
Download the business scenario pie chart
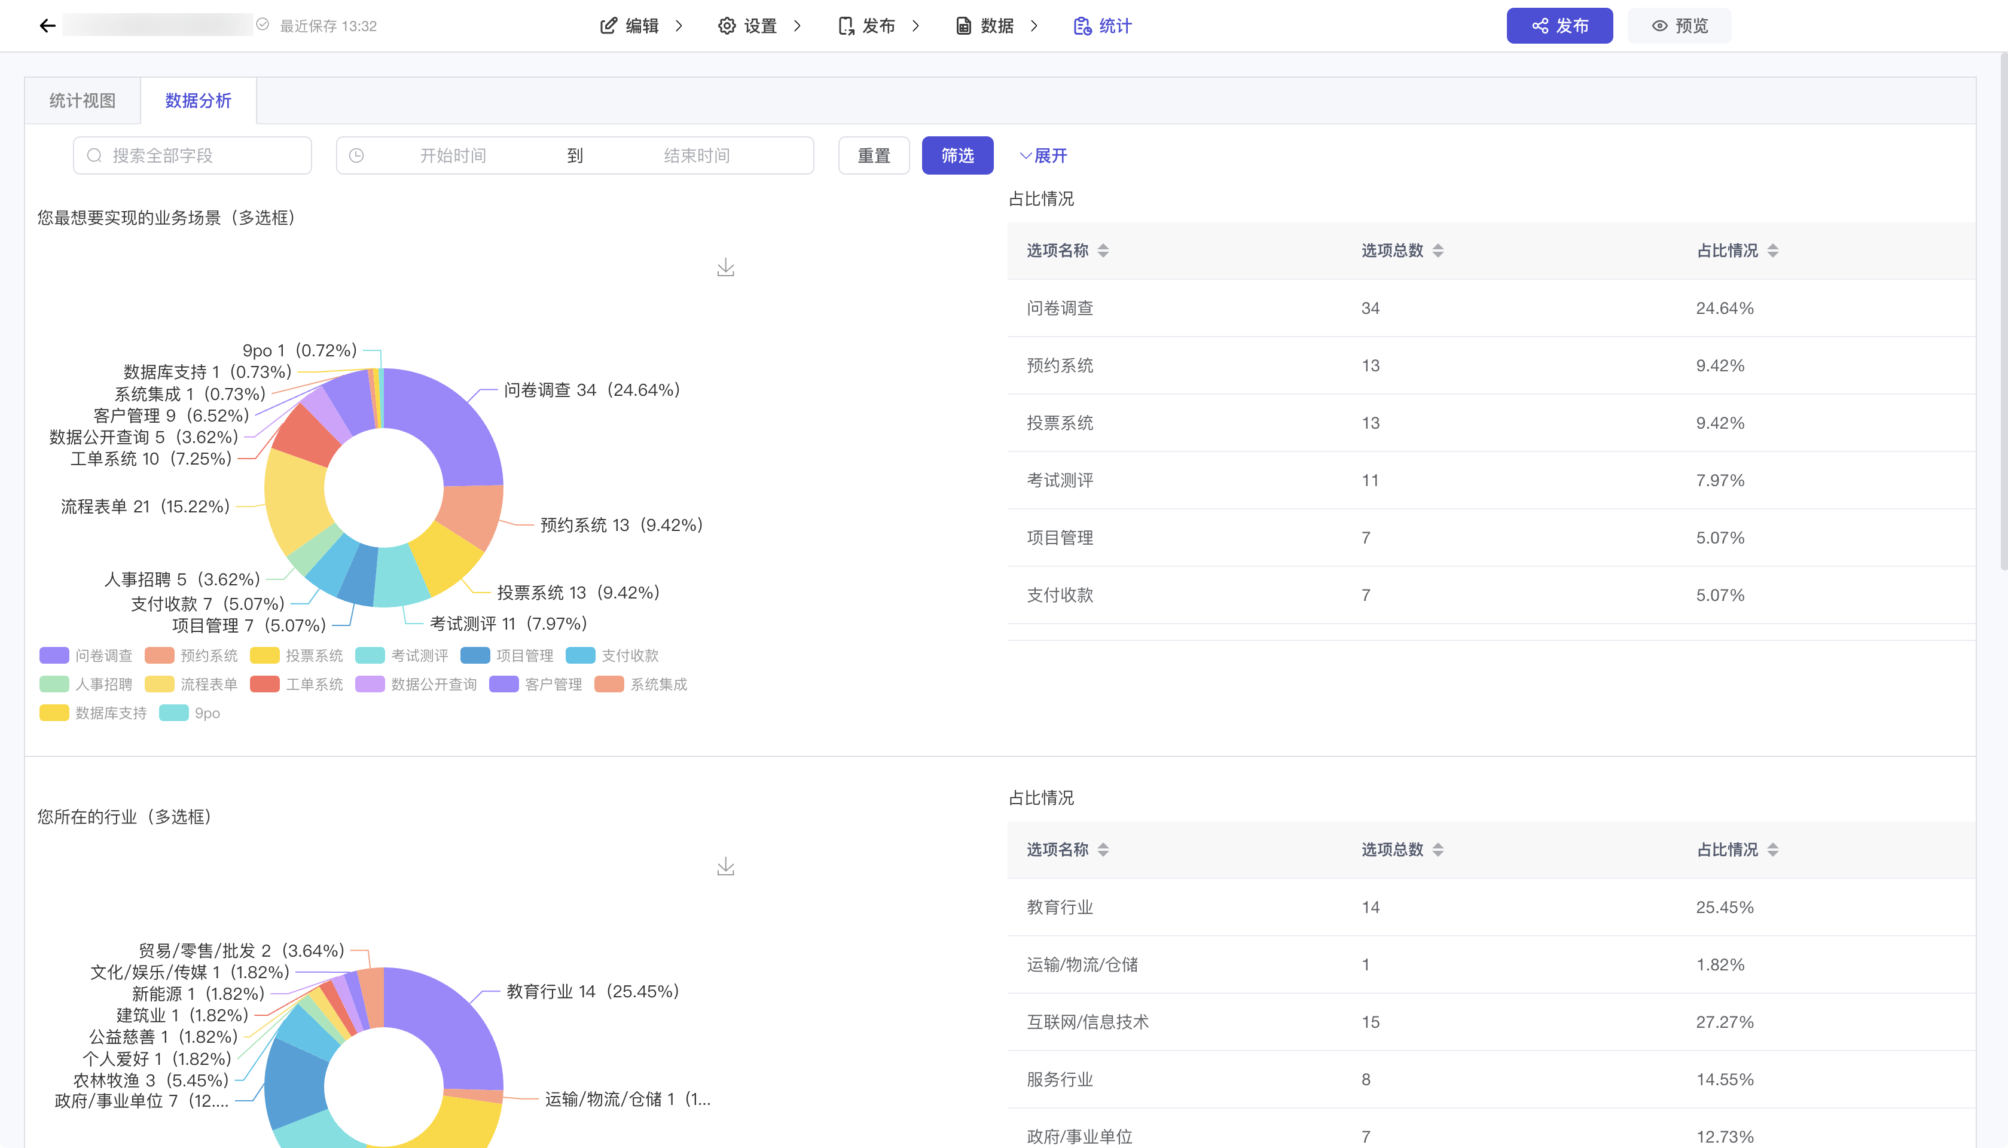click(x=725, y=268)
